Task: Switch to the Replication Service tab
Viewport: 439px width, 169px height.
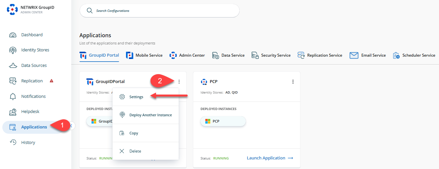Action: point(320,55)
